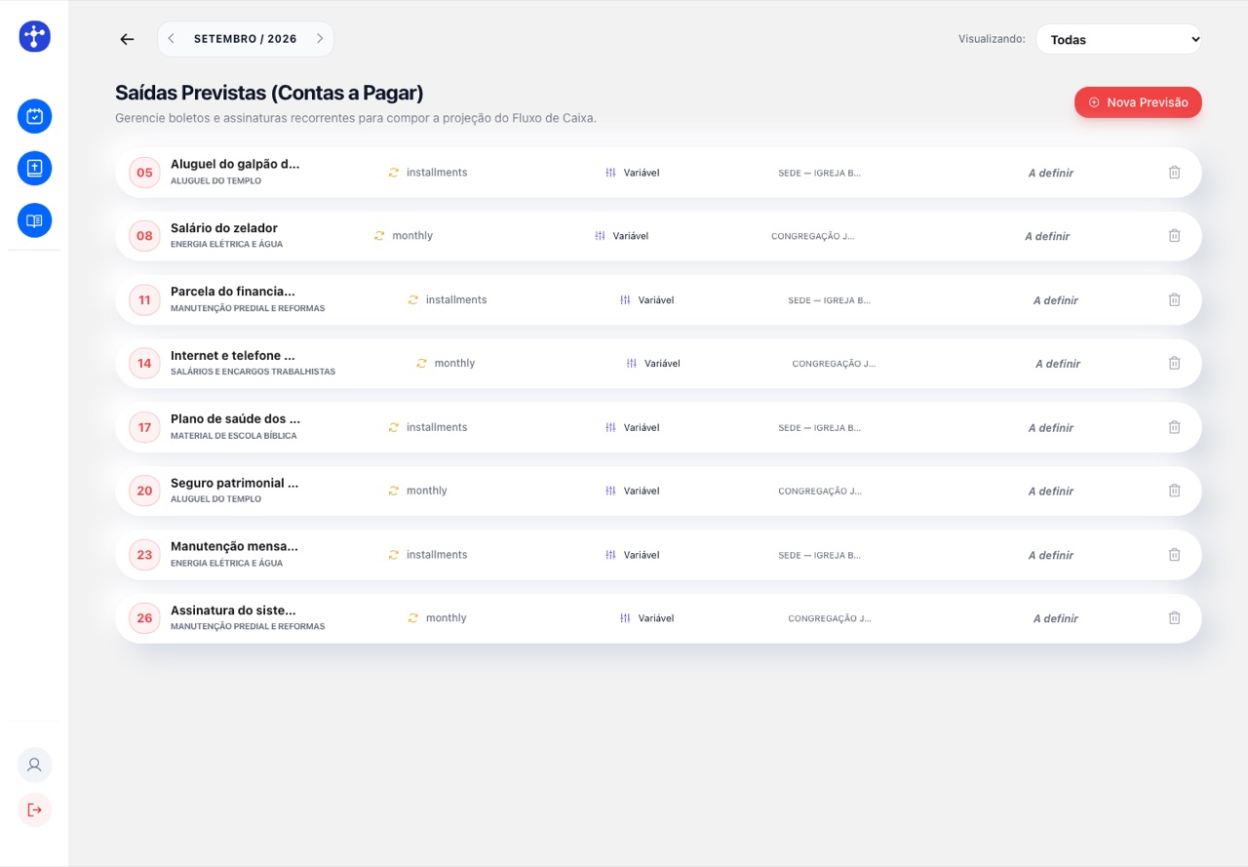
Task: Delete the Internet e telefone entry
Action: tap(1174, 363)
